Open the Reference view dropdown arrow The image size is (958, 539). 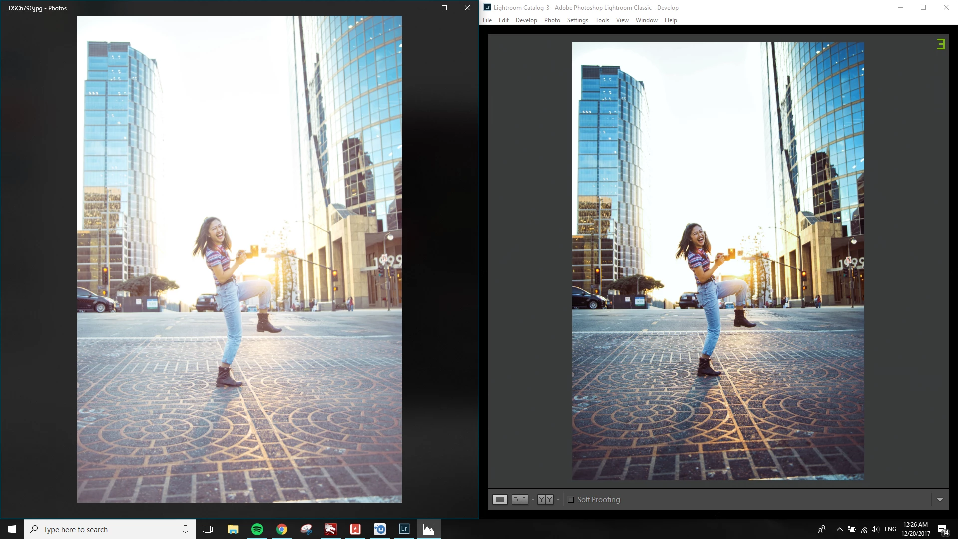pyautogui.click(x=533, y=500)
